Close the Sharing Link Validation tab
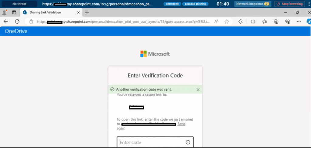Screen dimensions: 311x148 [78, 12]
